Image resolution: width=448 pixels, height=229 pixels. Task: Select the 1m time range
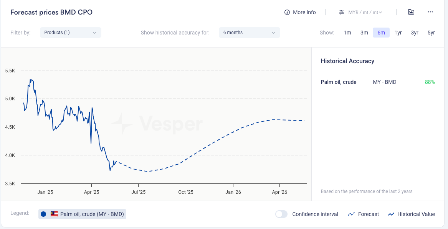click(x=347, y=33)
